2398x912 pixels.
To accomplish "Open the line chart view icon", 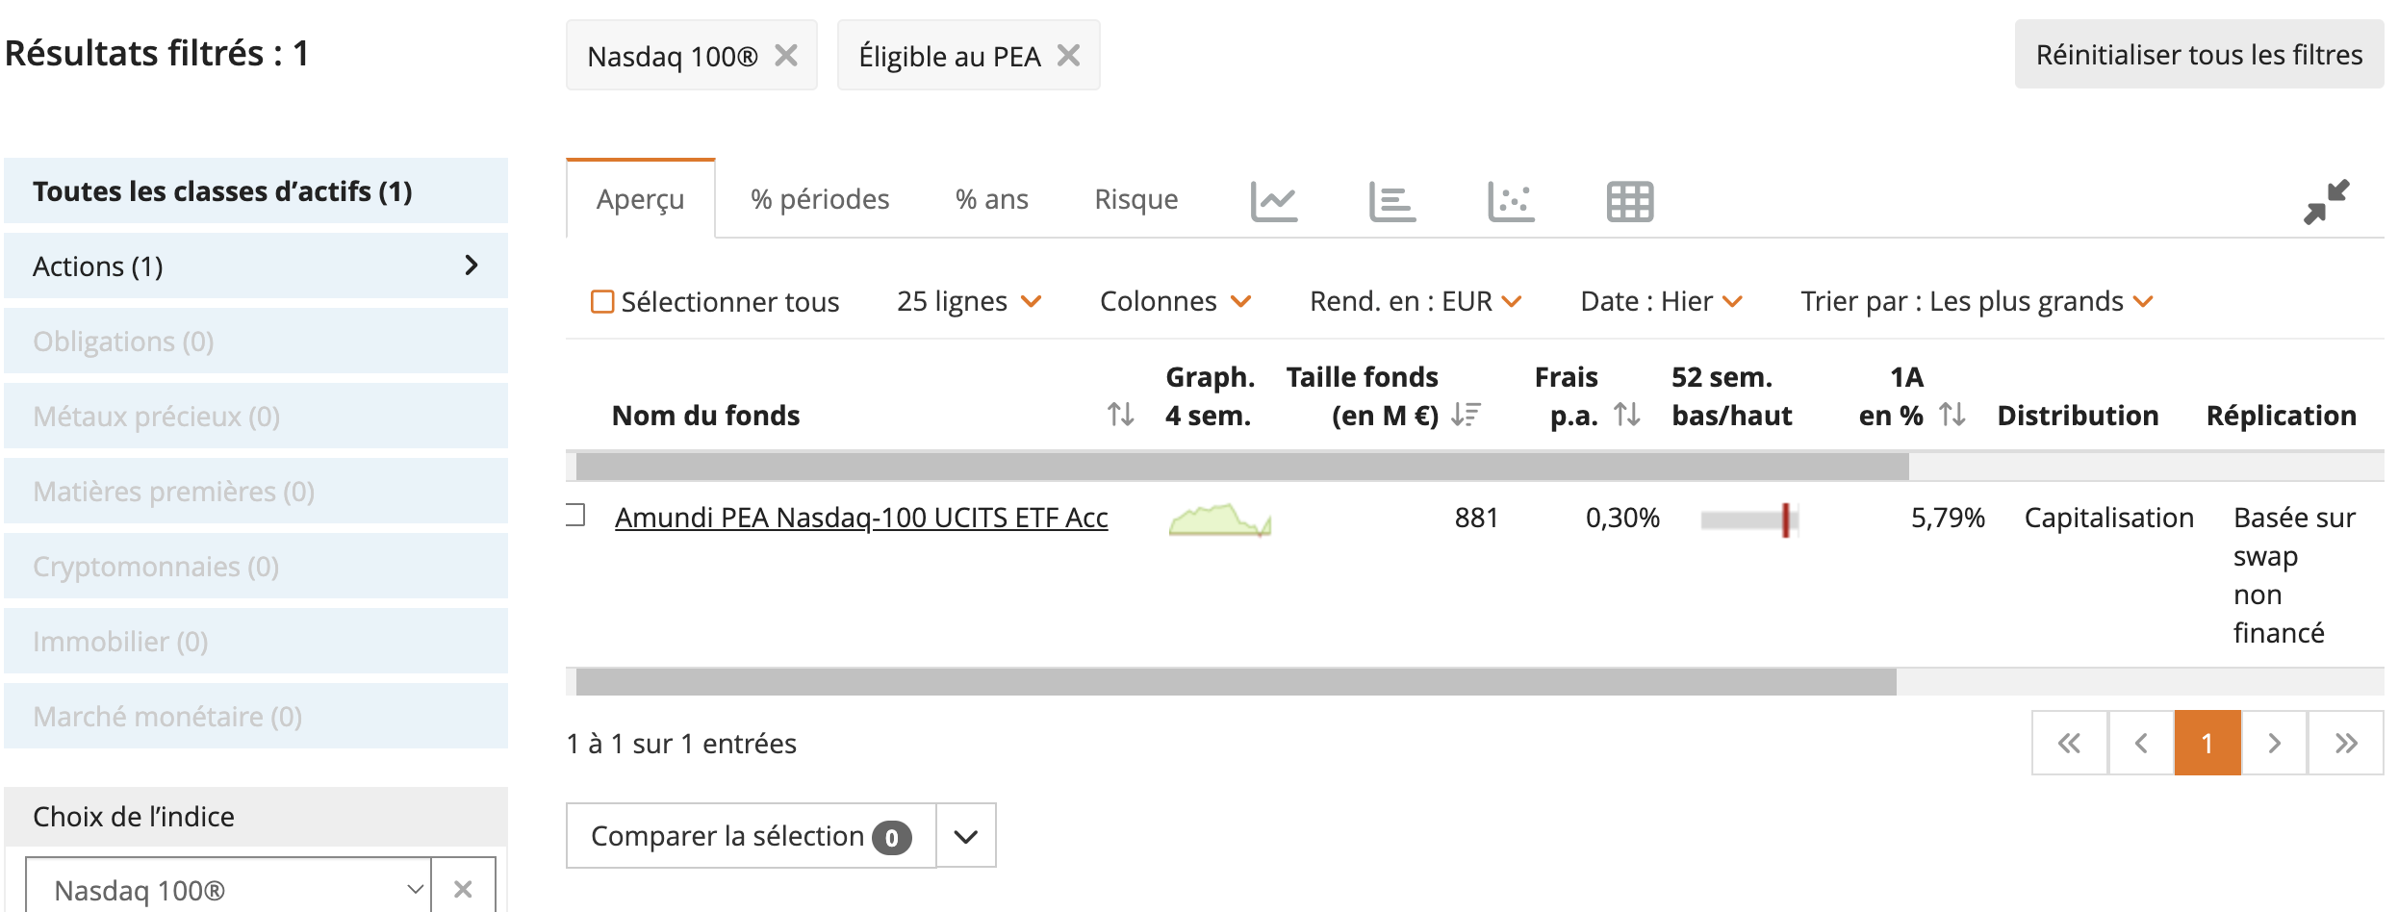I will [x=1274, y=201].
